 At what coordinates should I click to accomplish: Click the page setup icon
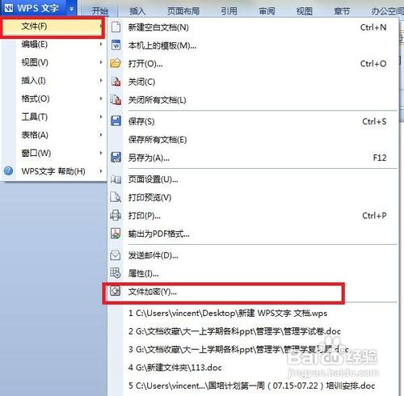point(116,179)
